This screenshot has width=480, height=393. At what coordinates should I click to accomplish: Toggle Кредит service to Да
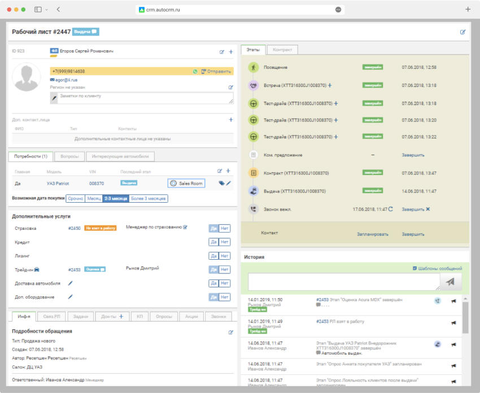[213, 242]
